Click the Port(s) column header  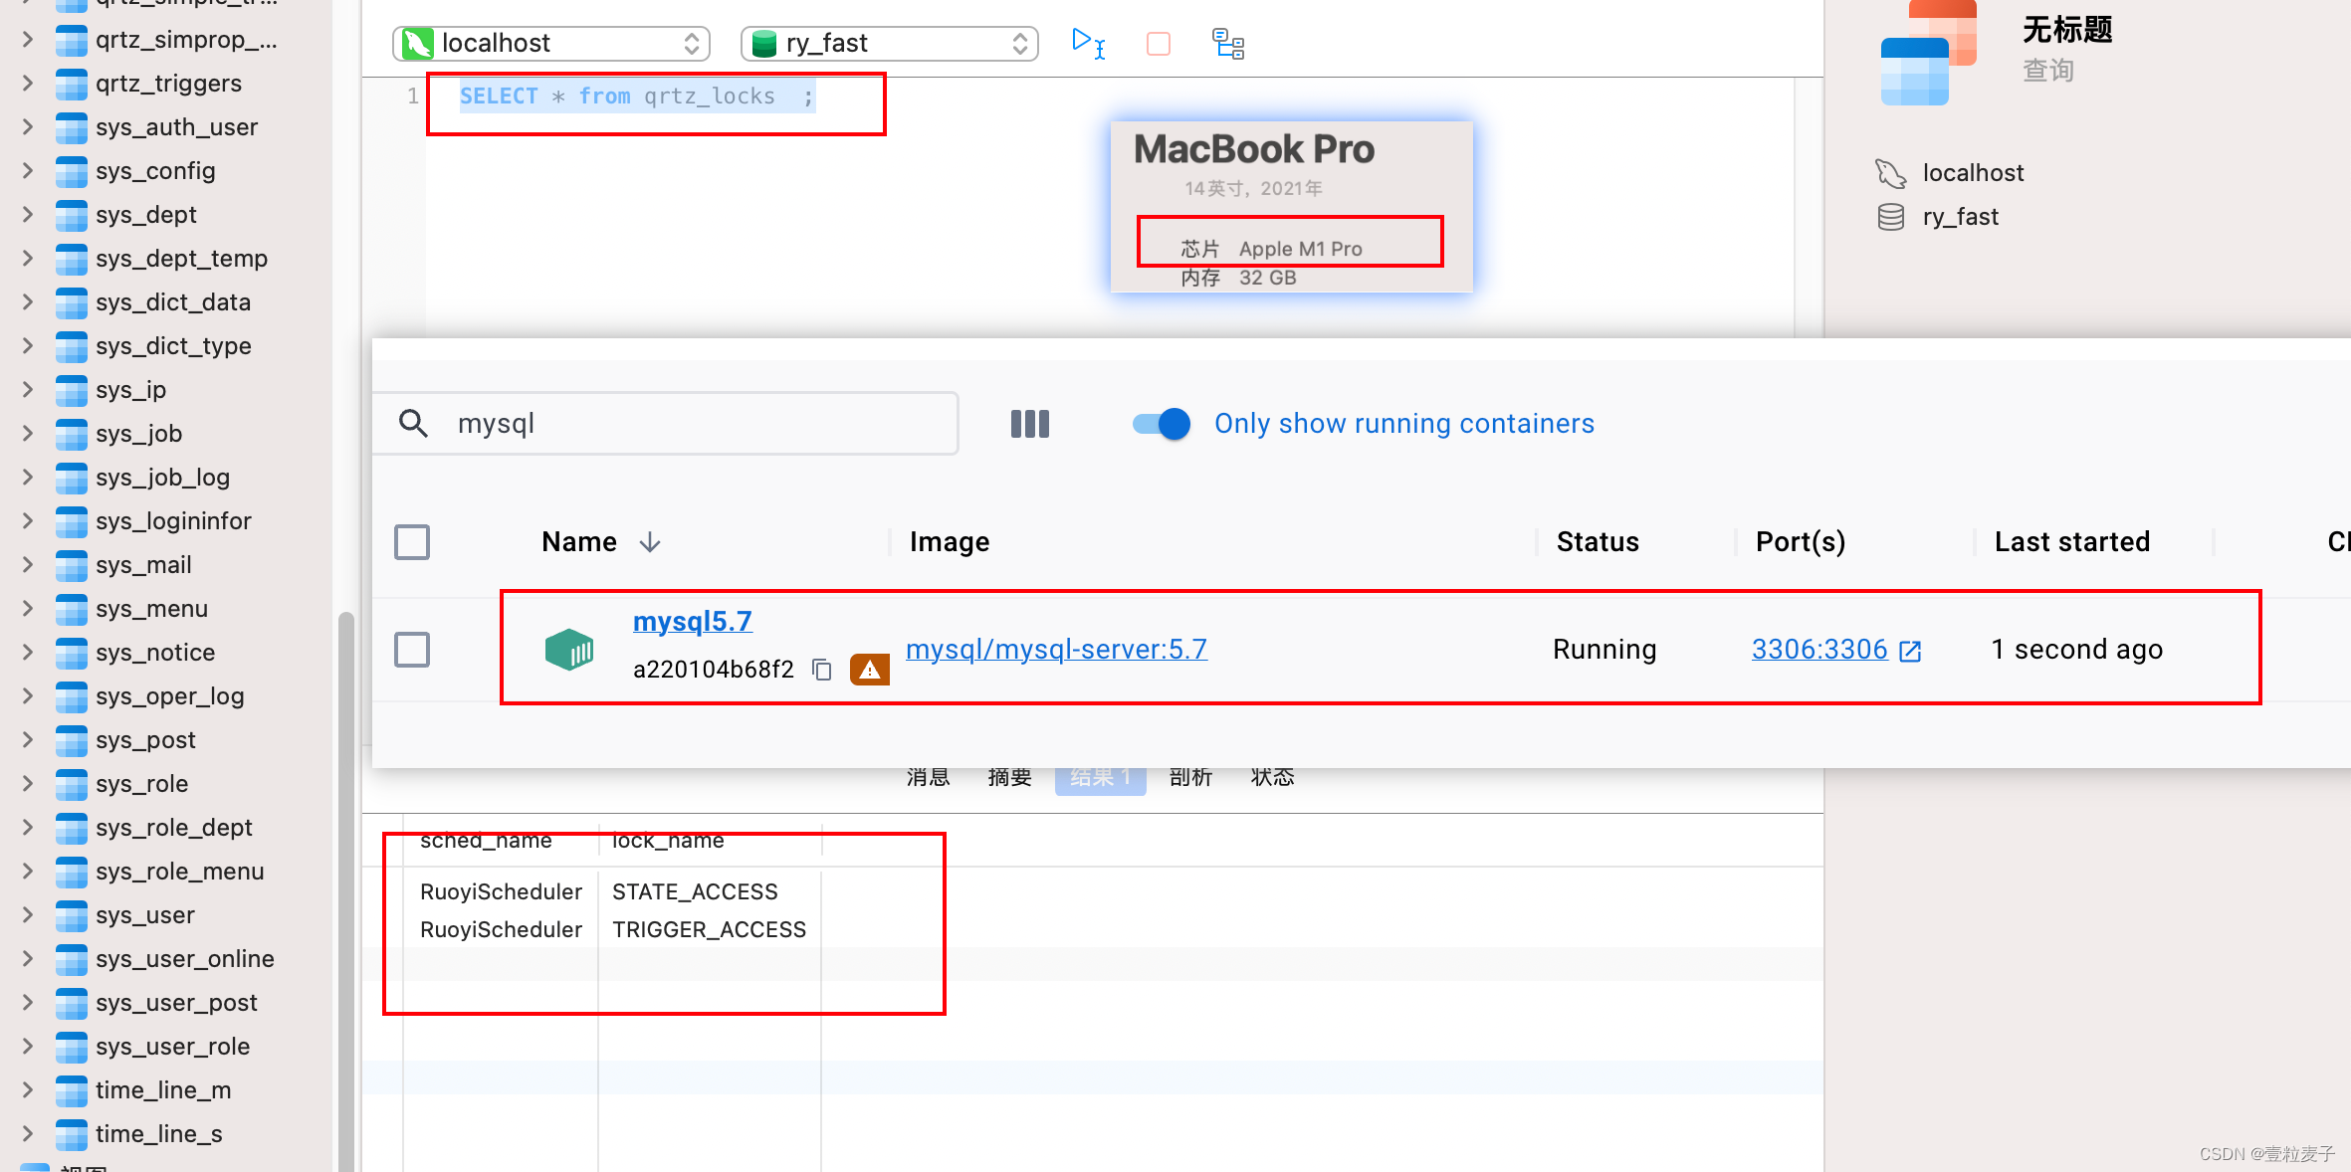(1801, 542)
